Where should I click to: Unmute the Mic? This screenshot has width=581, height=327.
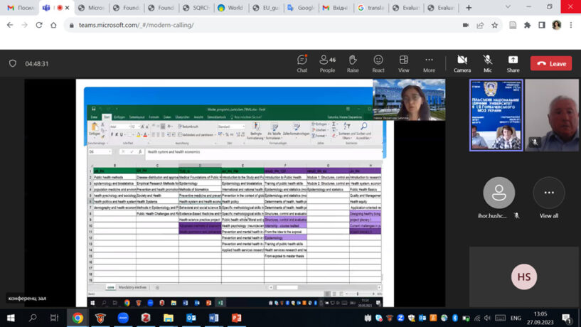pyautogui.click(x=488, y=63)
